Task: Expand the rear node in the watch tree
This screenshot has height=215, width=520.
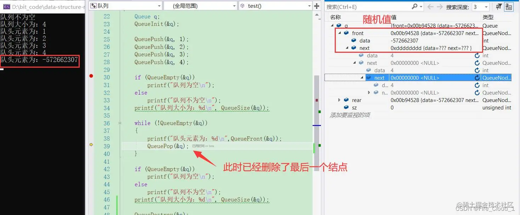Action: coord(339,100)
